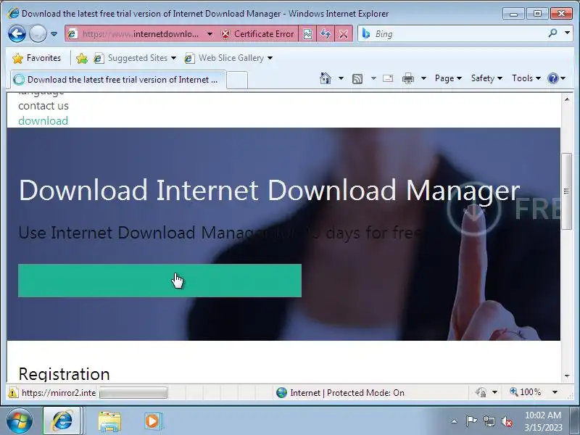Click Internet Protected Mode status
Screen dimensions: 580x435
tap(340, 392)
